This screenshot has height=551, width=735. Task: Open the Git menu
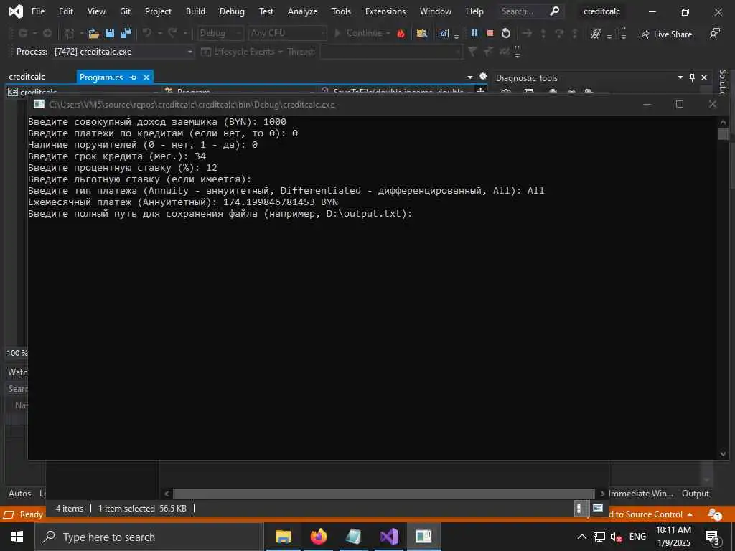[x=125, y=11]
